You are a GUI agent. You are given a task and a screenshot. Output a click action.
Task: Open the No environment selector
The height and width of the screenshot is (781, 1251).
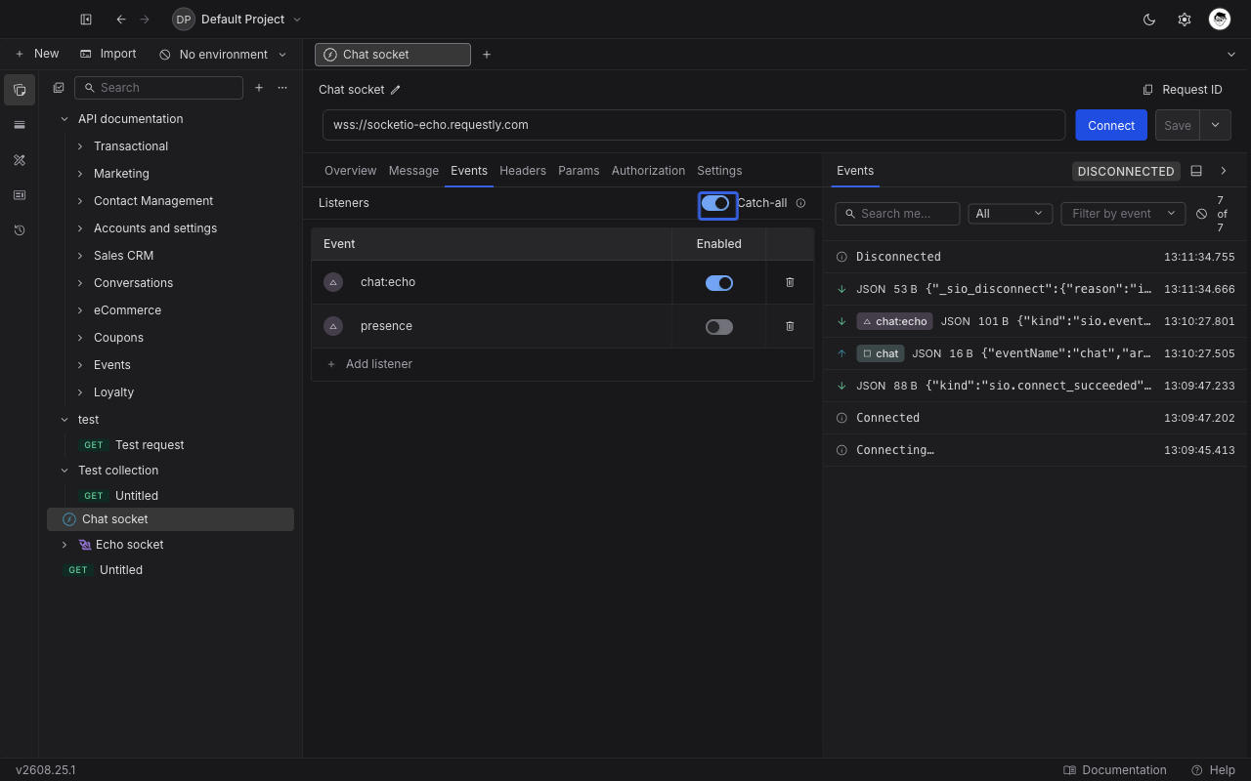pyautogui.click(x=223, y=55)
